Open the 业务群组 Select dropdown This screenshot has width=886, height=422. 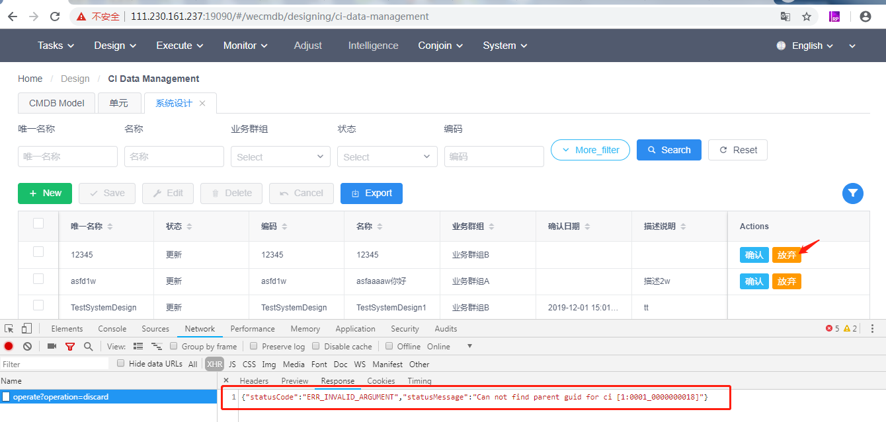click(280, 157)
